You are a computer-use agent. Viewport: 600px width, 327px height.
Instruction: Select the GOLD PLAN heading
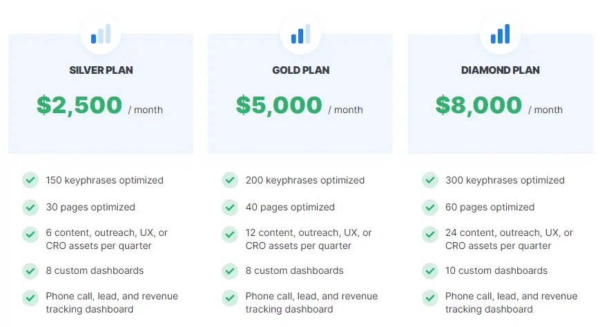coord(300,70)
